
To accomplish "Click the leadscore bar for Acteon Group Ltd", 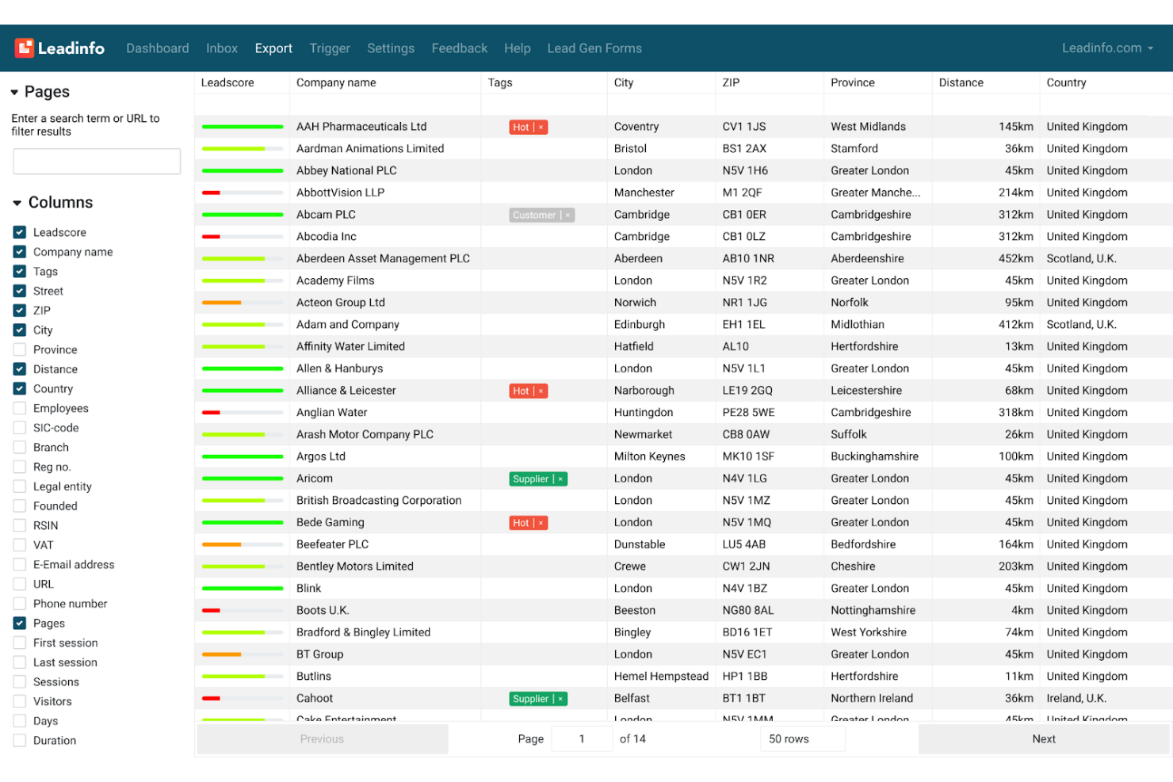I will pyautogui.click(x=243, y=303).
